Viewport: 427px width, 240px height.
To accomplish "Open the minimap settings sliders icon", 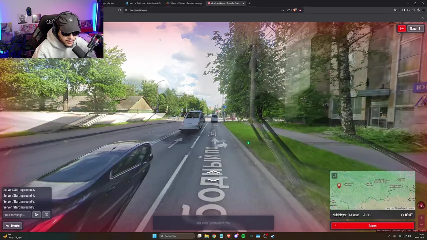I will pyautogui.click(x=335, y=176).
